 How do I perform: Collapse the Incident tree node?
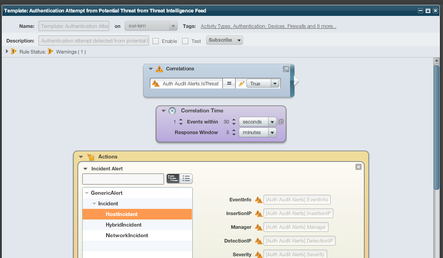94,204
